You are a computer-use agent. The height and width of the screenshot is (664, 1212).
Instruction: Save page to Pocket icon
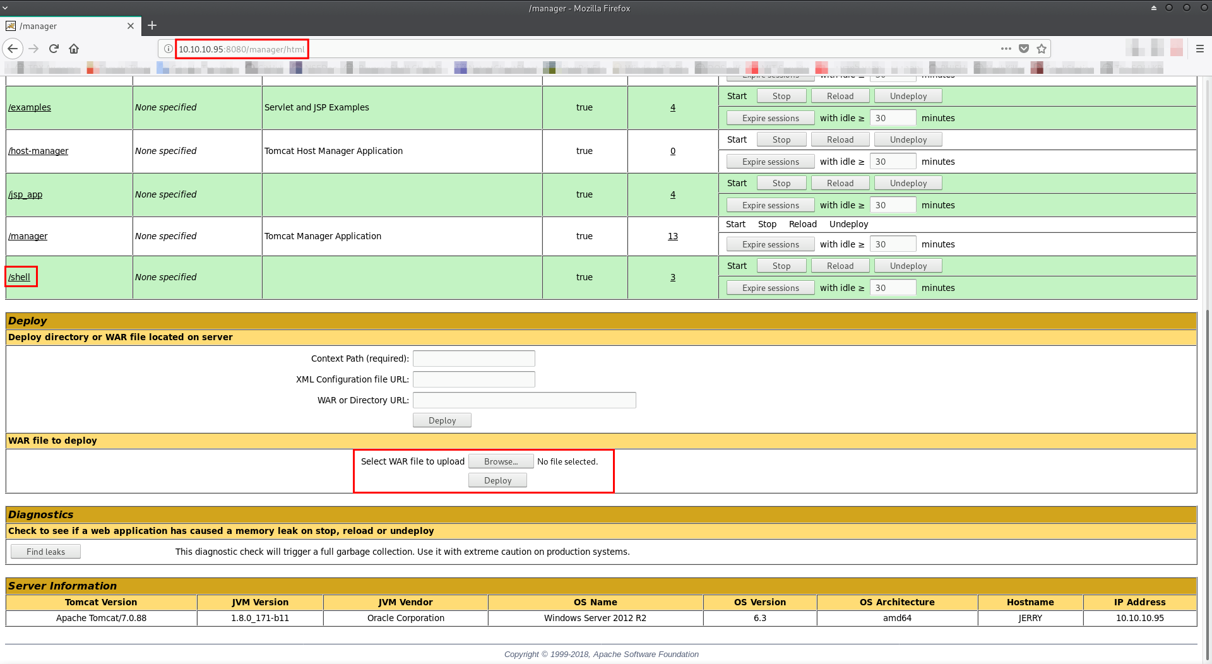coord(1024,49)
